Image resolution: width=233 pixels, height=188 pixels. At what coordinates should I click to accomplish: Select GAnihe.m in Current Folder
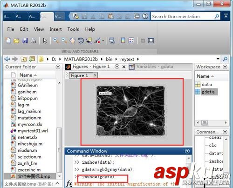pos(27,85)
